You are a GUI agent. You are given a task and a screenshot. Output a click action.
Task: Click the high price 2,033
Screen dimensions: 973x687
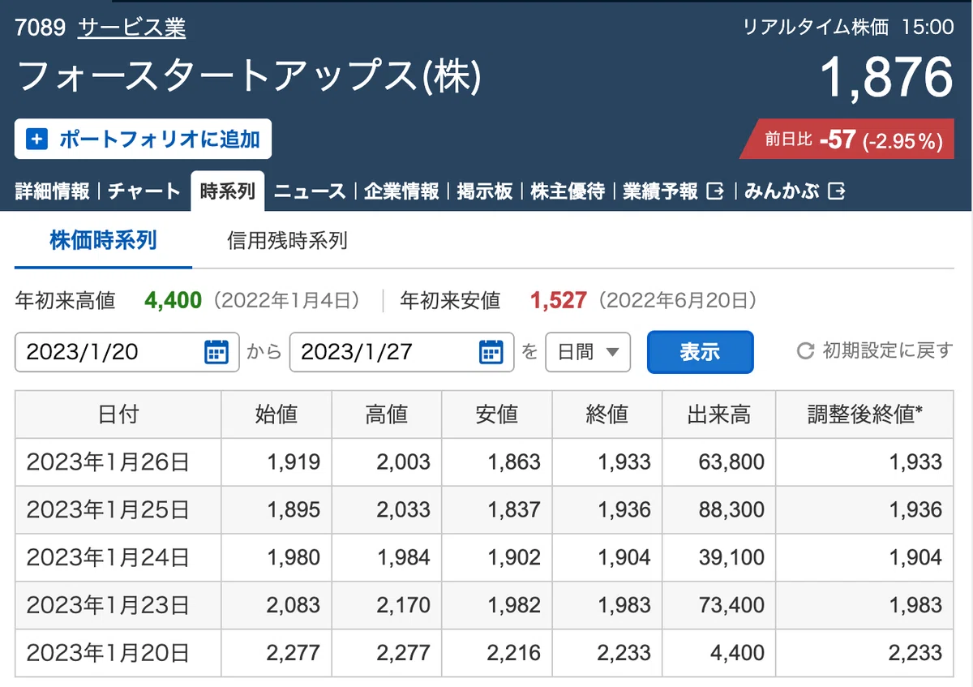click(403, 510)
